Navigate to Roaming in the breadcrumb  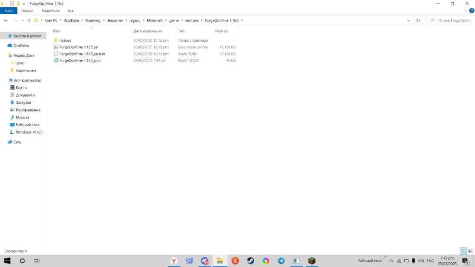[x=93, y=20]
